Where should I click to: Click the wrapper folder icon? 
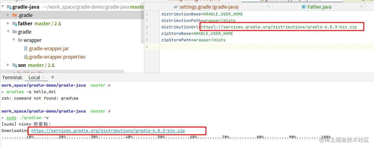coord(20,40)
